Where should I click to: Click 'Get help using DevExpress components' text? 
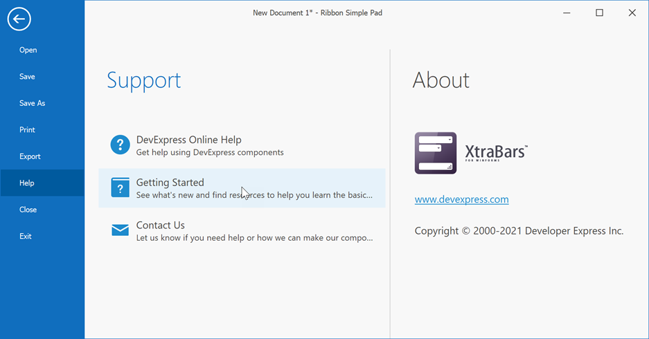click(210, 152)
